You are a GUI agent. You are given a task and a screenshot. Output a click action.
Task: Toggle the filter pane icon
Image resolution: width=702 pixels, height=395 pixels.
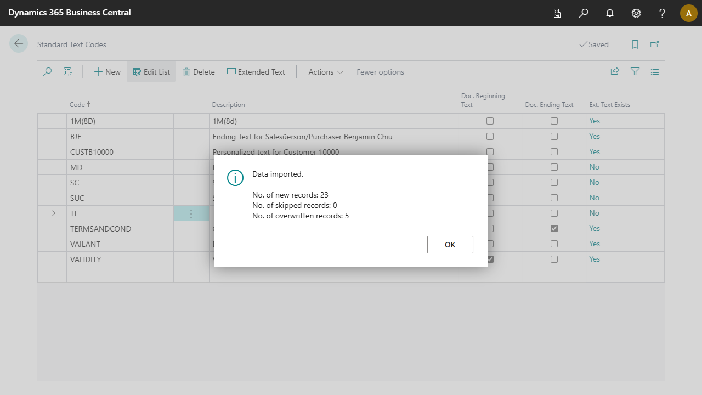click(635, 72)
